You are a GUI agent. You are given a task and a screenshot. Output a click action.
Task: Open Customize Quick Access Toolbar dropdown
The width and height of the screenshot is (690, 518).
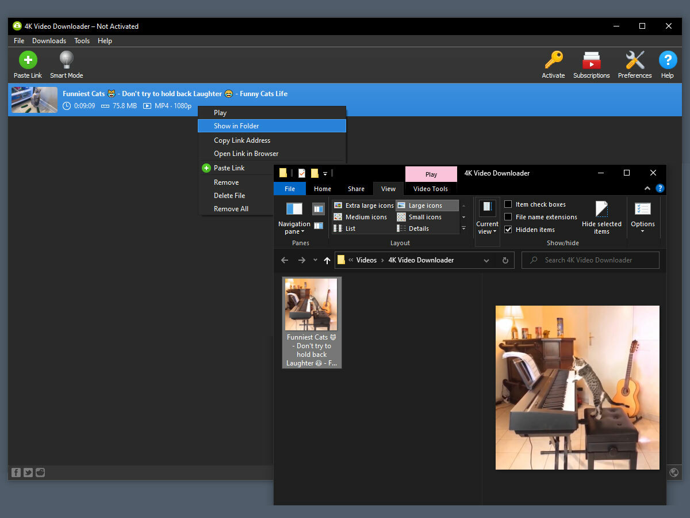point(325,173)
